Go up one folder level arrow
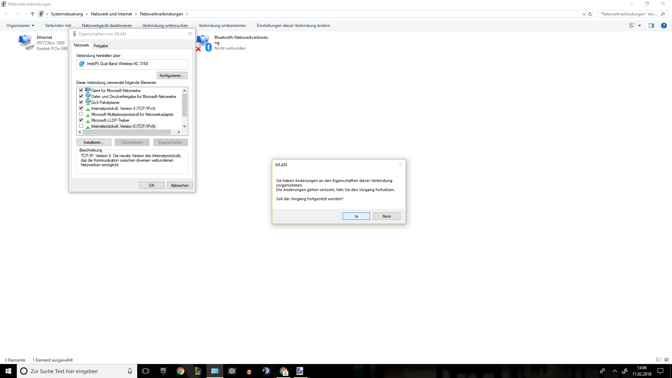672x378 pixels. pyautogui.click(x=32, y=14)
